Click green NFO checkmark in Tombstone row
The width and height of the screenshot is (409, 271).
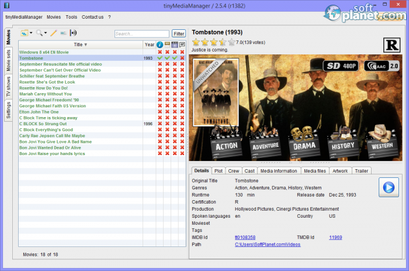click(x=160, y=58)
